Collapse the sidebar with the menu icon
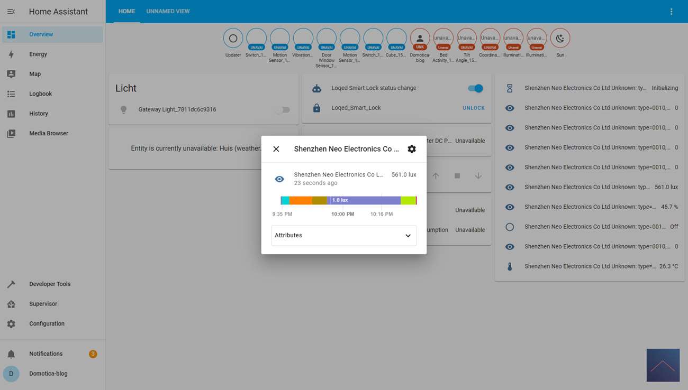Viewport: 688px width, 390px height. tap(11, 12)
